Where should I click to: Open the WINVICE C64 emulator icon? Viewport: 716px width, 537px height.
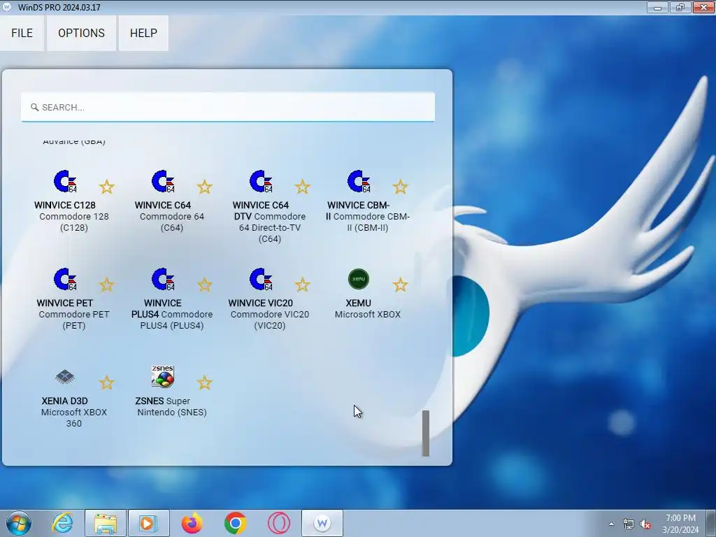click(x=163, y=181)
